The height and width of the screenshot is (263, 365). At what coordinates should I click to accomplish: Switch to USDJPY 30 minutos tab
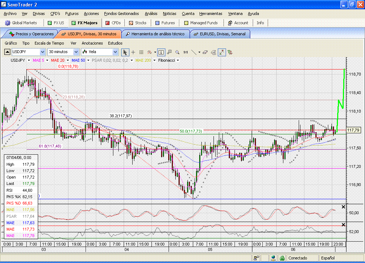[89, 34]
